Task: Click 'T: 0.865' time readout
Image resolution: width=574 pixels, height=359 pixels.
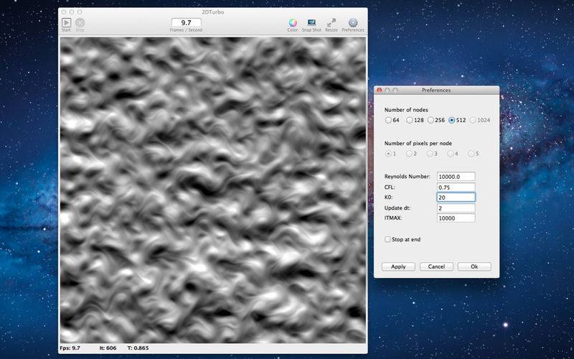Action: click(x=138, y=348)
